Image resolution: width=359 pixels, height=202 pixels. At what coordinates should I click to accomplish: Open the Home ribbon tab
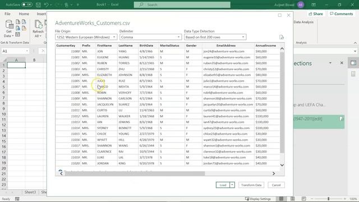(x=24, y=13)
